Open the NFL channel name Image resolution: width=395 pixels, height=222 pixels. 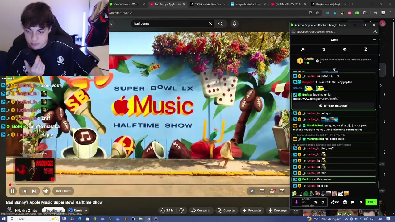18,210
